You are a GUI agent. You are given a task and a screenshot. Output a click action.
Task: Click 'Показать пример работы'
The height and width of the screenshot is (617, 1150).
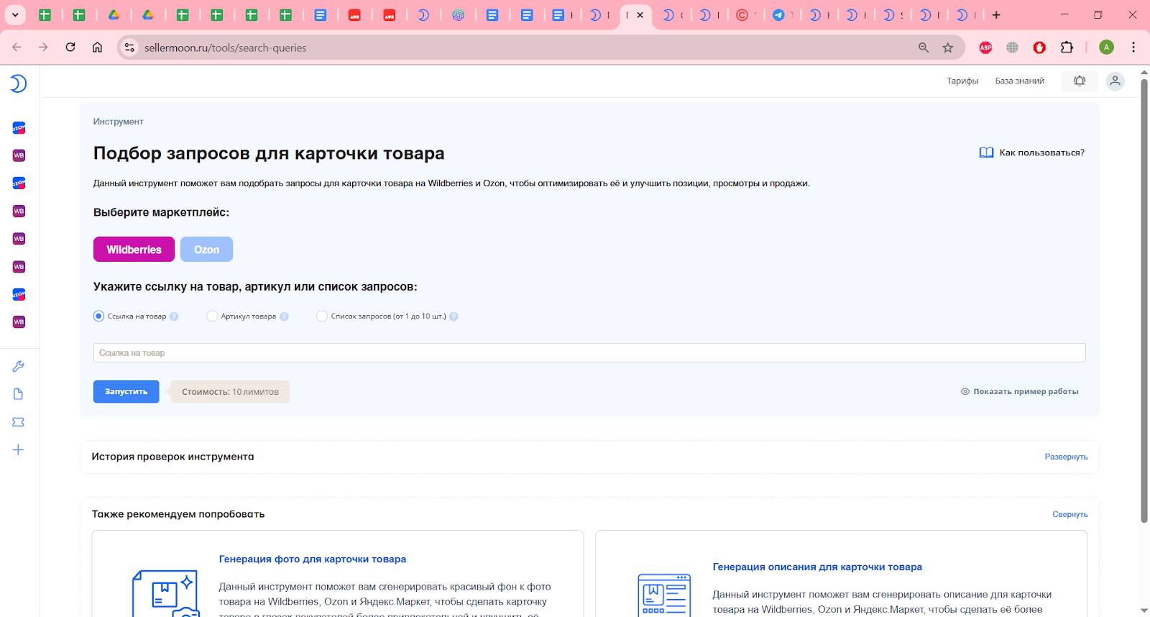[1019, 392]
